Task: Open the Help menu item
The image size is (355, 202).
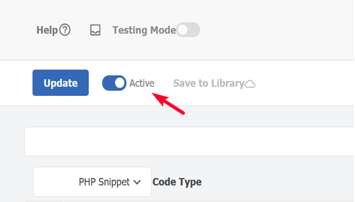Action: pos(47,30)
